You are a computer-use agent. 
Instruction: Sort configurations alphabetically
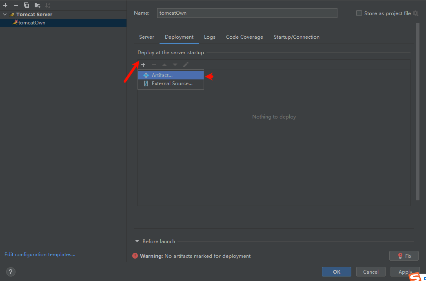(x=48, y=5)
